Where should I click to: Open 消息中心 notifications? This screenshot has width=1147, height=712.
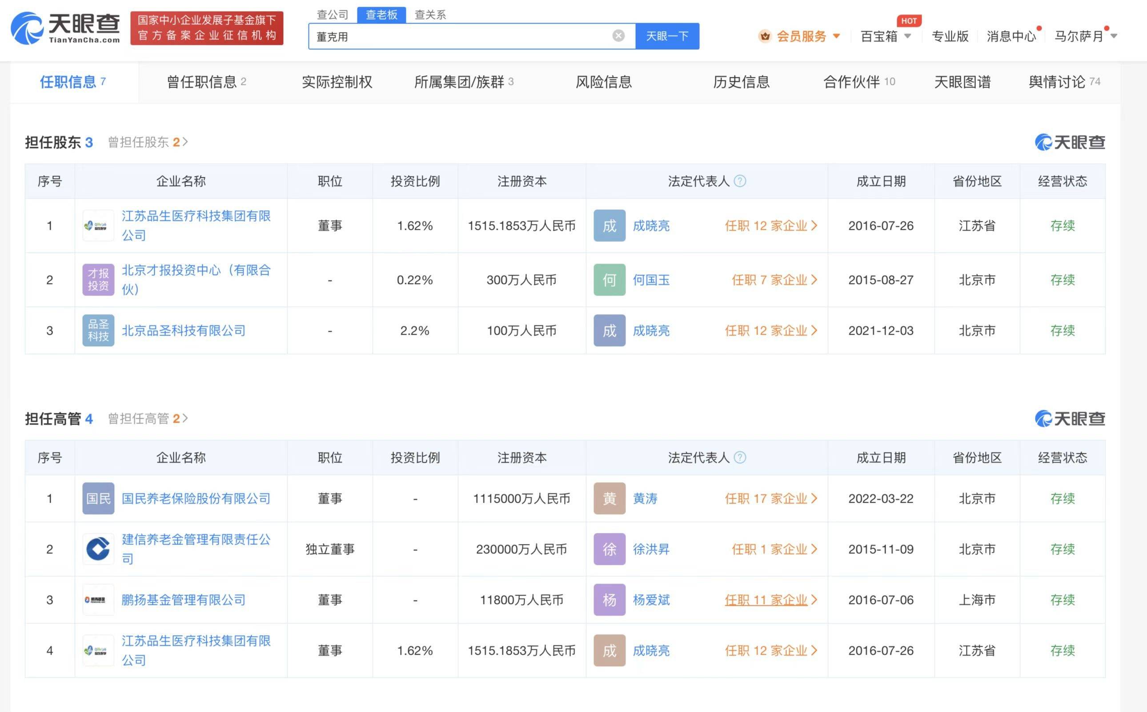click(1011, 36)
